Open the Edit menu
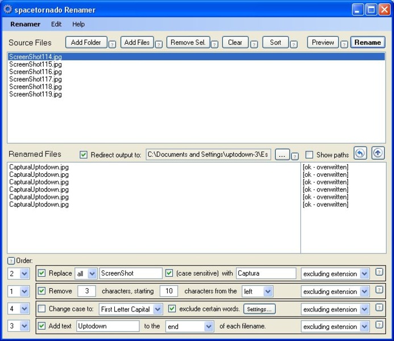 [56, 24]
